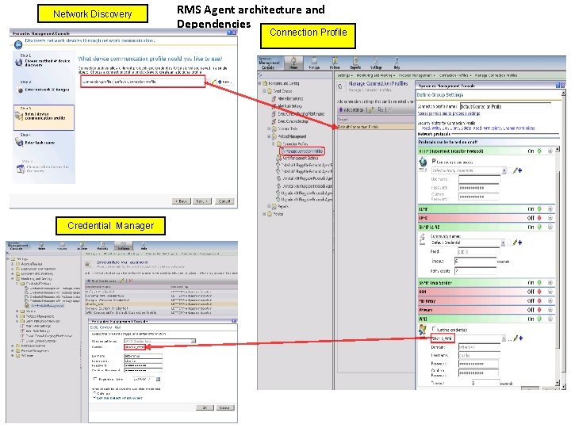Screen dimensions: 571x428
Task: Click New link beside connection profile in wizard
Action: tap(224, 82)
